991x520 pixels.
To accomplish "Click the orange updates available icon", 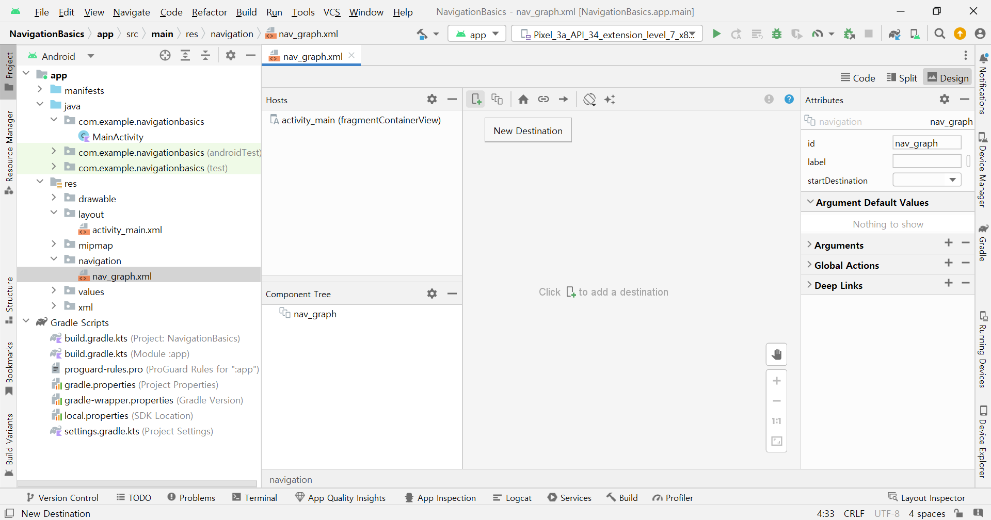I will click(960, 34).
